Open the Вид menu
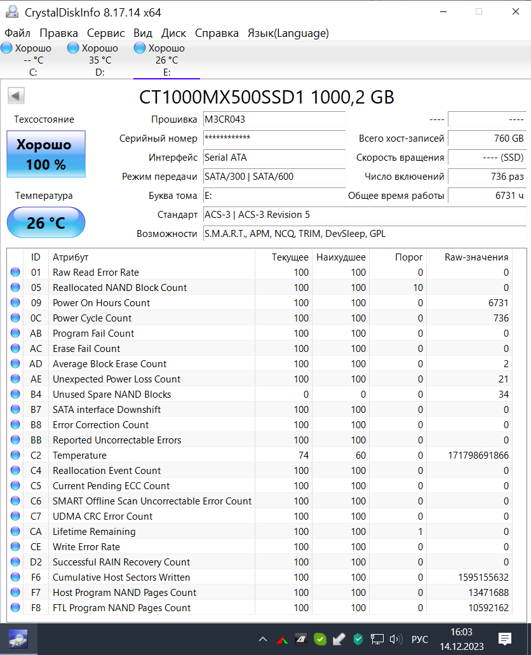 [142, 33]
